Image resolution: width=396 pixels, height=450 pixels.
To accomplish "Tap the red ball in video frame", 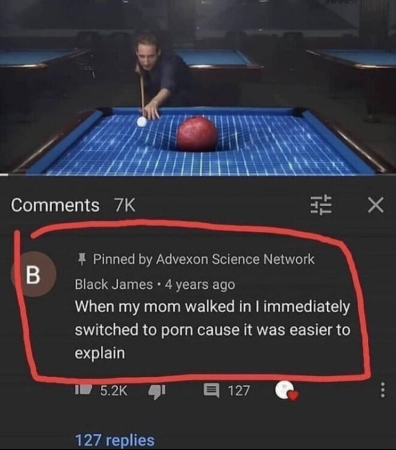I will (197, 134).
